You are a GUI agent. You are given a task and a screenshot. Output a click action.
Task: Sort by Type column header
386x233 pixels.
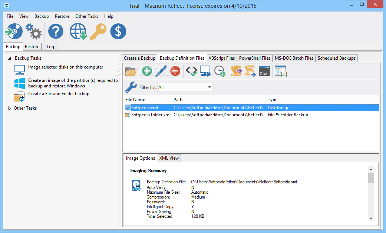[323, 100]
